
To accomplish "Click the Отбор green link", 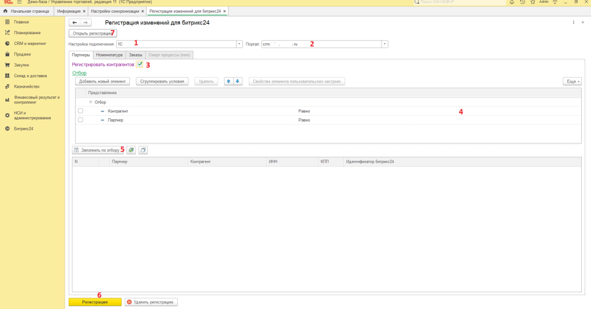I will (x=80, y=73).
